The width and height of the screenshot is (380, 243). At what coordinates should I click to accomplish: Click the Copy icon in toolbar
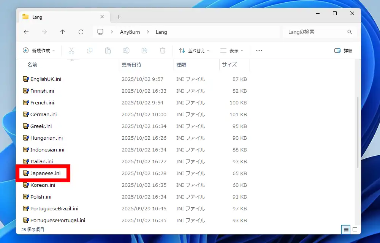(x=90, y=50)
